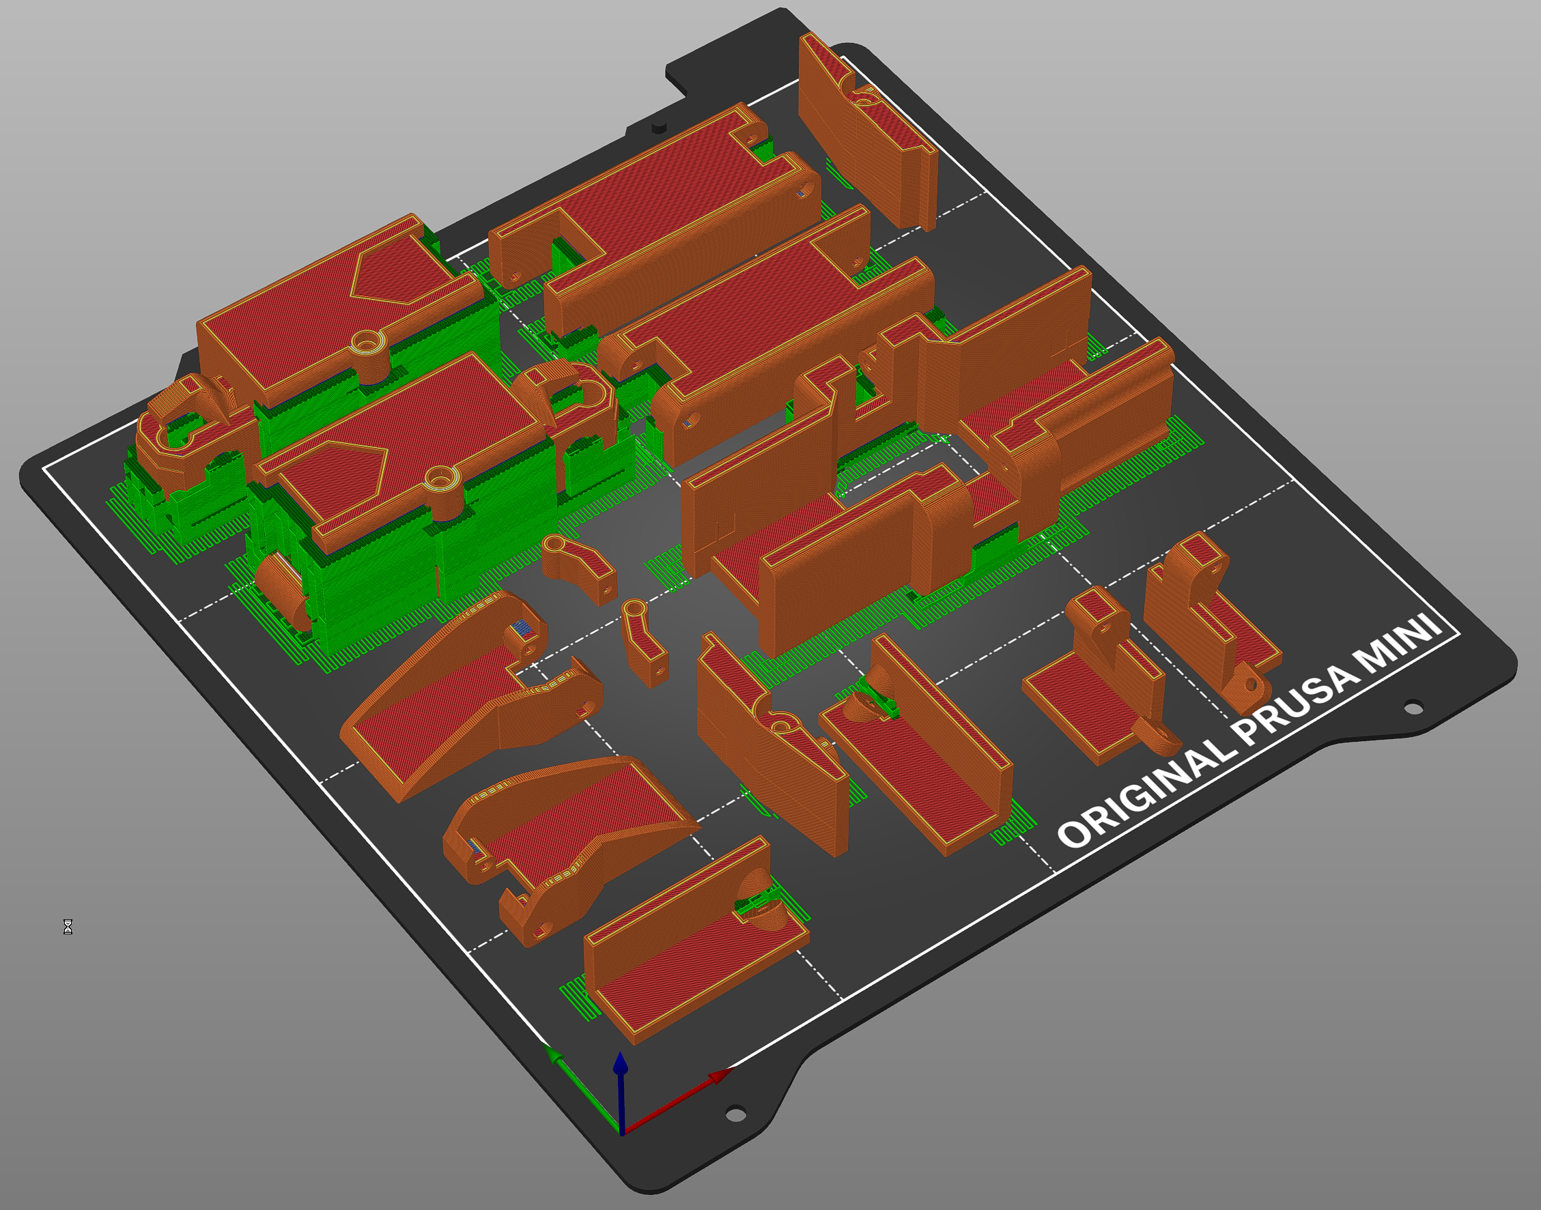This screenshot has height=1210, width=1541.
Task: Click the small round peg on the bed's rear edge
Action: [x=660, y=126]
